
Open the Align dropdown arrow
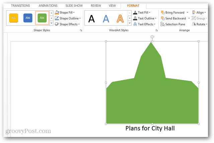click(x=205, y=13)
